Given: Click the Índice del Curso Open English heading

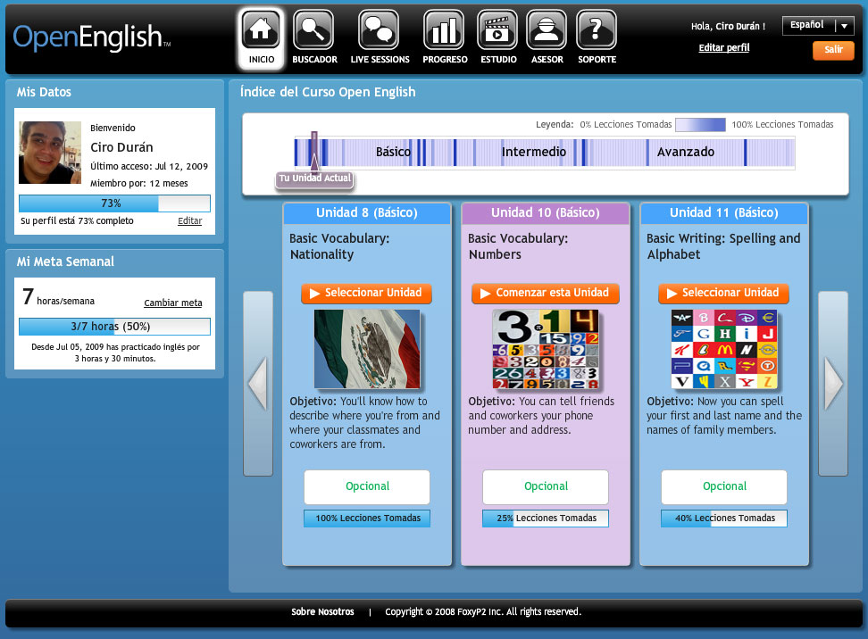Looking at the screenshot, I should tap(328, 92).
